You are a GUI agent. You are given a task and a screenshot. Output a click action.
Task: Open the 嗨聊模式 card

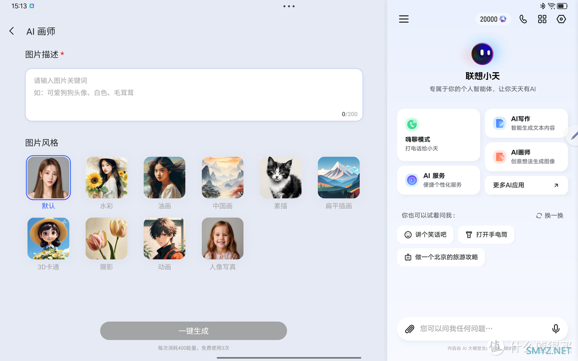pos(438,135)
